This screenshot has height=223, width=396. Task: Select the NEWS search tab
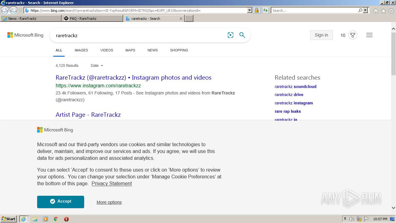pos(153,50)
